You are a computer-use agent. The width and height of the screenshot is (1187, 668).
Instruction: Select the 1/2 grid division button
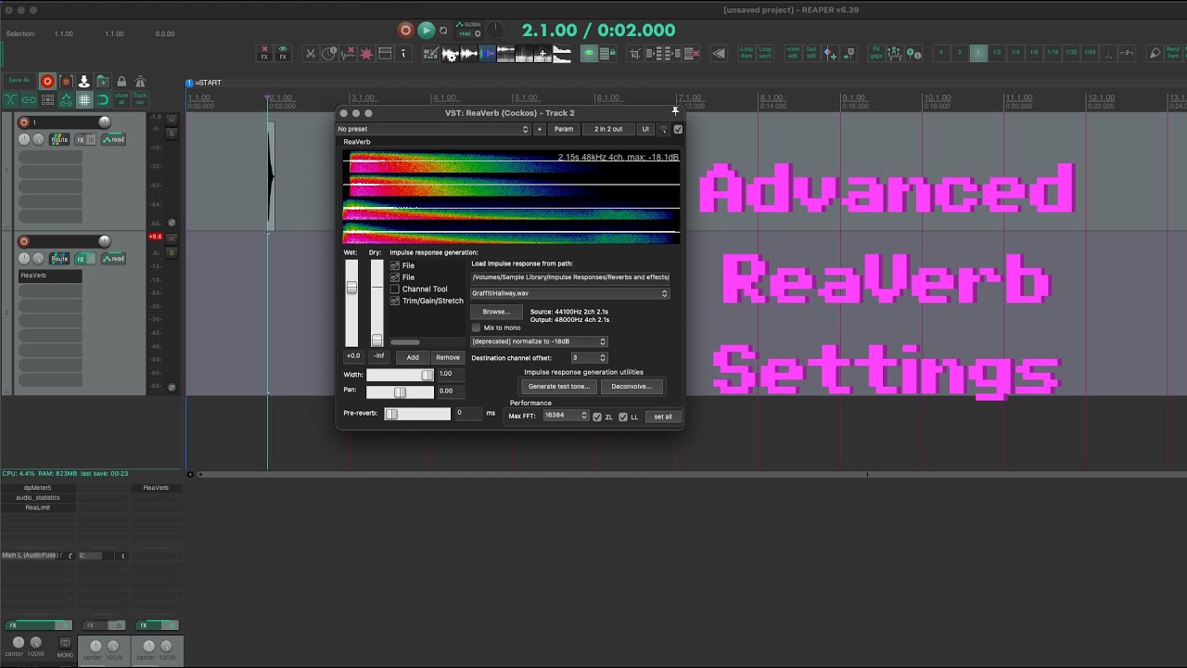(997, 54)
